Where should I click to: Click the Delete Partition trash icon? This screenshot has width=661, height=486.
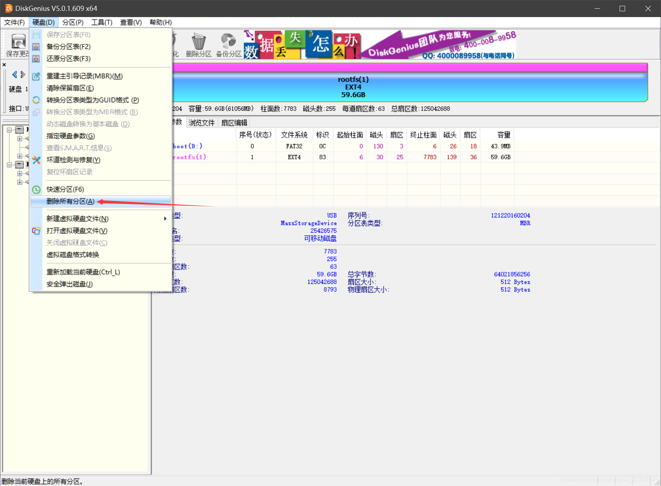tap(199, 41)
